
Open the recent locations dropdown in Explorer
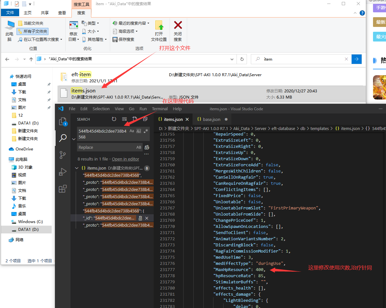pyautogui.click(x=24, y=59)
